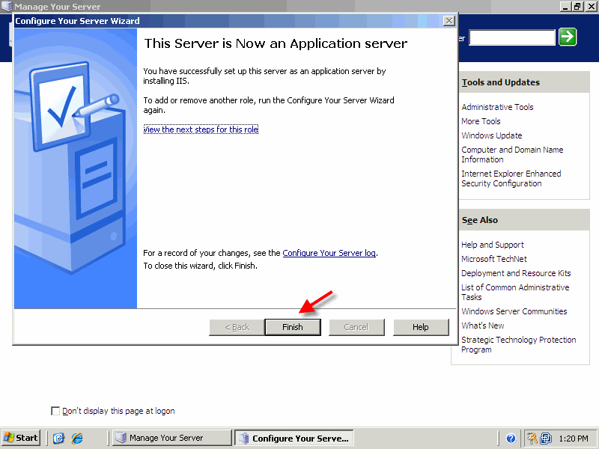The image size is (599, 449).
Task: Open Internet Explorer Enhanced Security Configuration link
Action: pyautogui.click(x=511, y=178)
